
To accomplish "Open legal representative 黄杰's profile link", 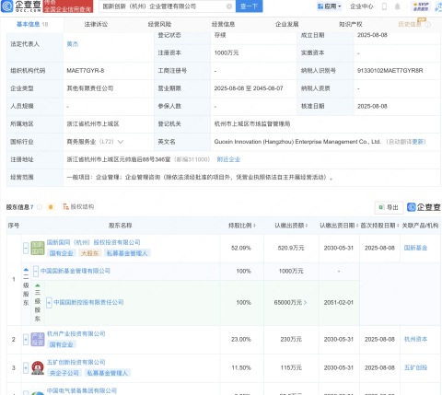I will pos(73,44).
